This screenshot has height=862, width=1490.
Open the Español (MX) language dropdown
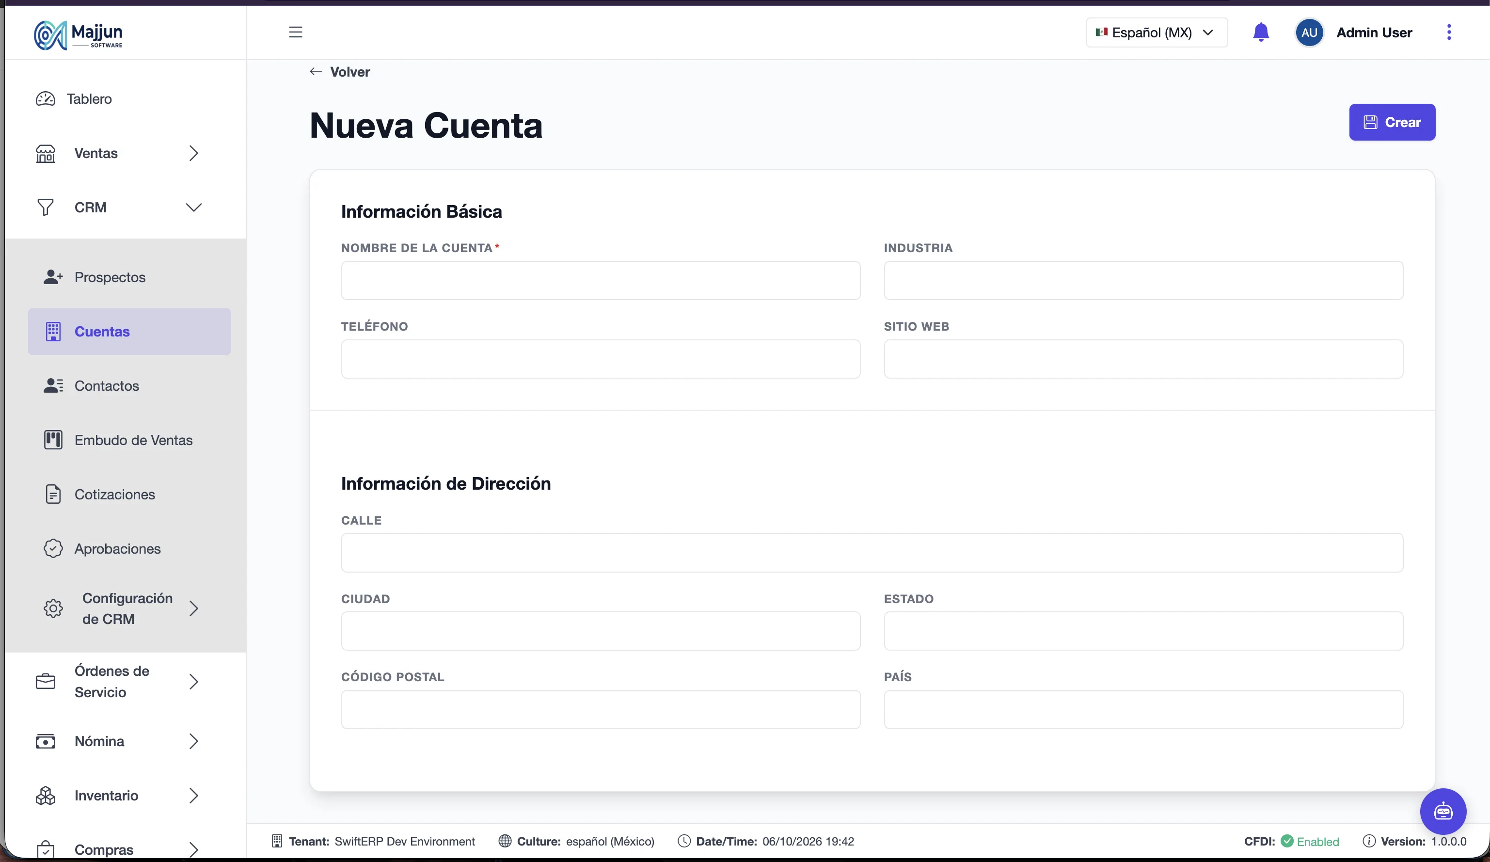(x=1156, y=32)
